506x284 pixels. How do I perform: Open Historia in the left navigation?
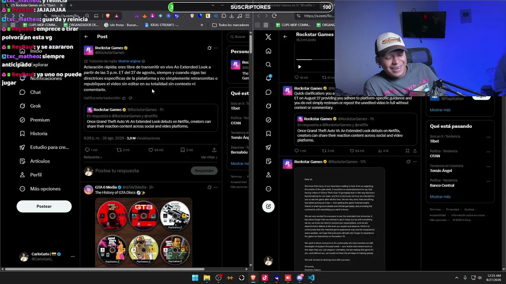[x=34, y=134]
